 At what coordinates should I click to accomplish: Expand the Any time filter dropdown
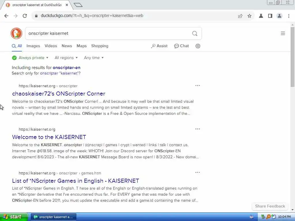[x=94, y=58]
